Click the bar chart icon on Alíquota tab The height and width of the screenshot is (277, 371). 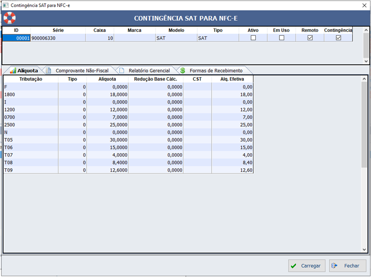13,71
